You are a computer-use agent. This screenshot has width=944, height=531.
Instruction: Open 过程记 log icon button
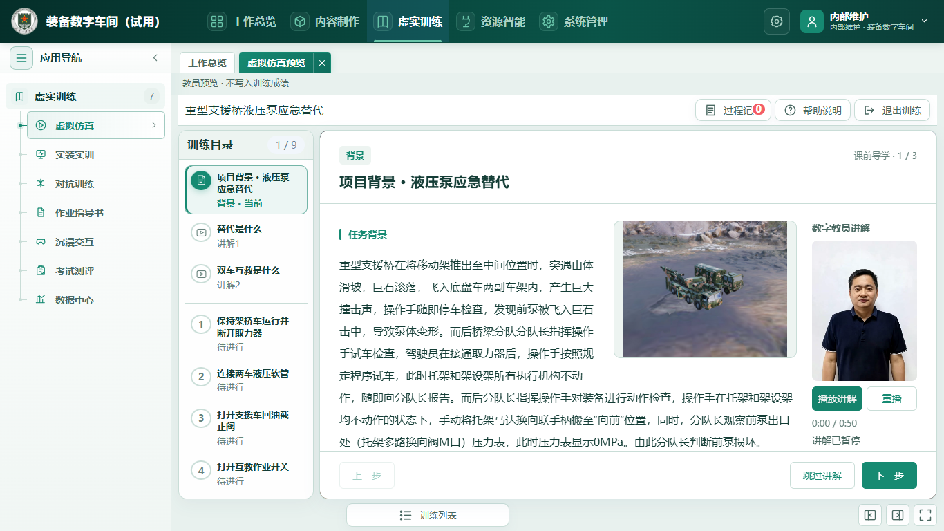[733, 111]
